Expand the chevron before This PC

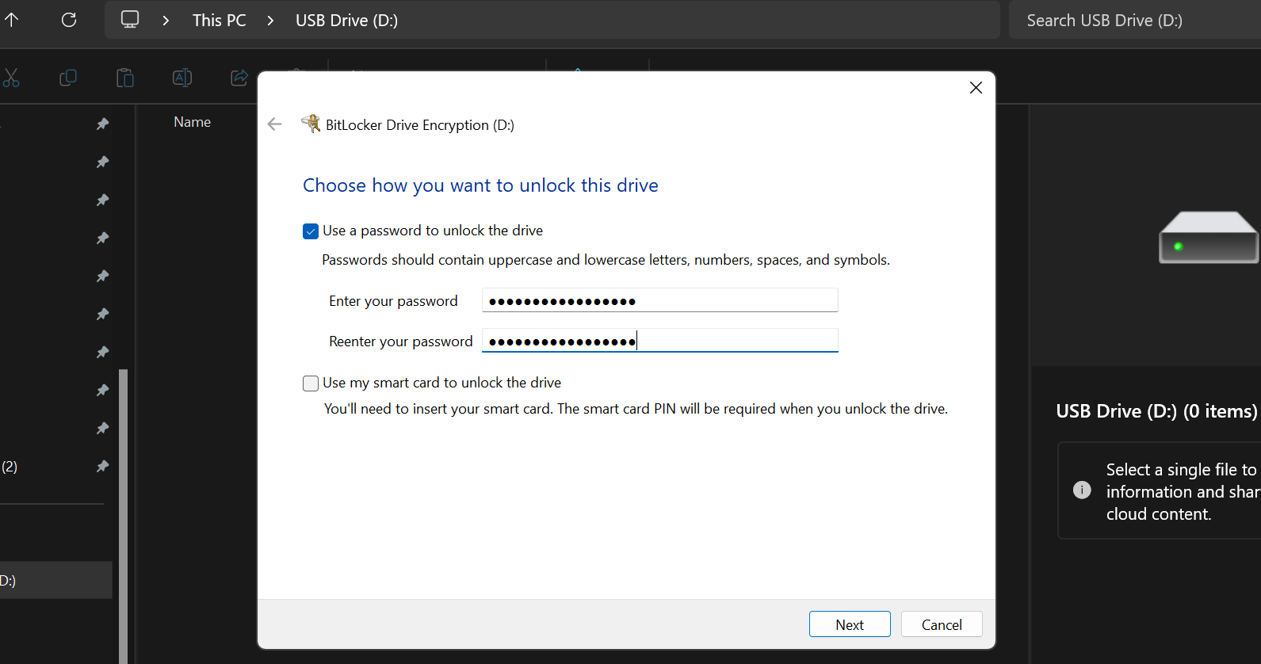[x=166, y=21]
